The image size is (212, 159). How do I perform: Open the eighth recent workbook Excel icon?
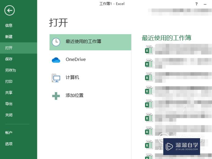pyautogui.click(x=149, y=144)
